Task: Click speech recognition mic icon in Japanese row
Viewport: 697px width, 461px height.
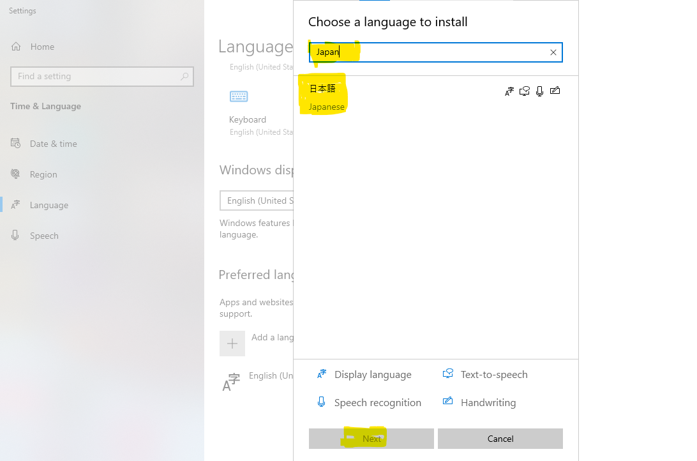Action: pos(539,91)
